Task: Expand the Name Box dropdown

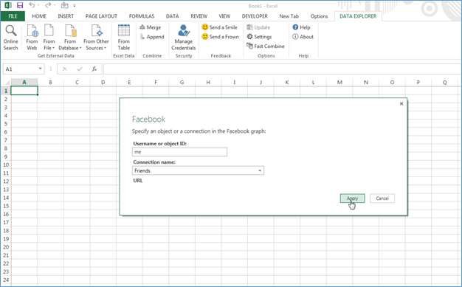Action: click(x=41, y=69)
